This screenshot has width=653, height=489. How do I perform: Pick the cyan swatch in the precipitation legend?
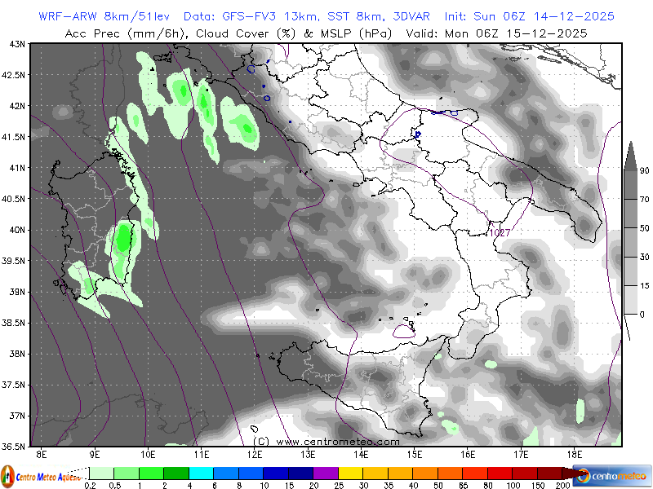point(201,473)
